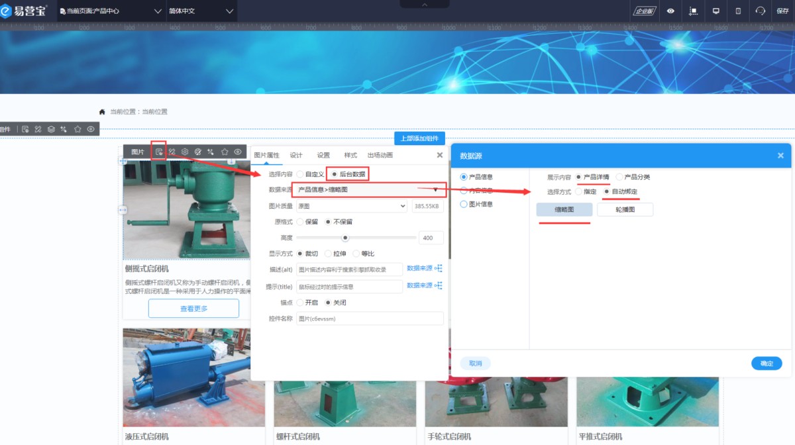Switch to the 设计 tab
Screen dimensions: 795x445
pyautogui.click(x=296, y=155)
